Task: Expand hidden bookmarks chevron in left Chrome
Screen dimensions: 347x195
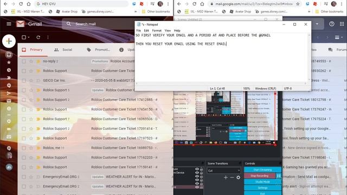Action: [x=136, y=11]
